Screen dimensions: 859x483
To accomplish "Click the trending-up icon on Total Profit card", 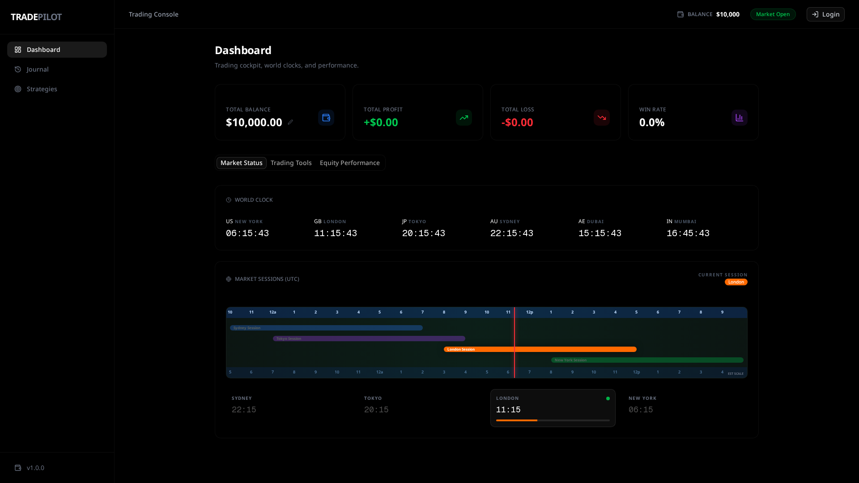I will 464,118.
